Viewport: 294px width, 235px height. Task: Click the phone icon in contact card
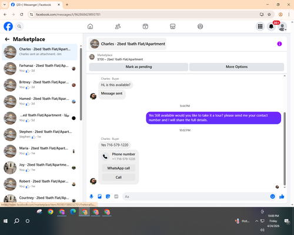coord(105,156)
